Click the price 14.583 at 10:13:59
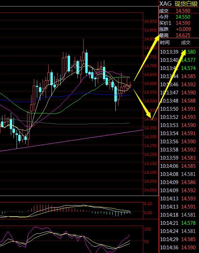The image size is (199, 253). click(189, 158)
